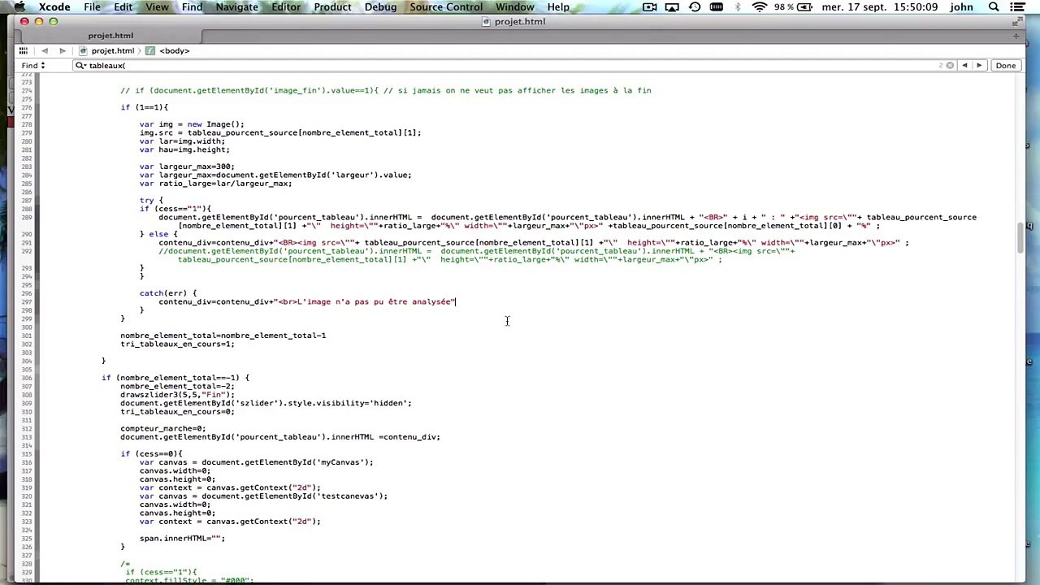Click the screen recording camera status icon

click(649, 7)
